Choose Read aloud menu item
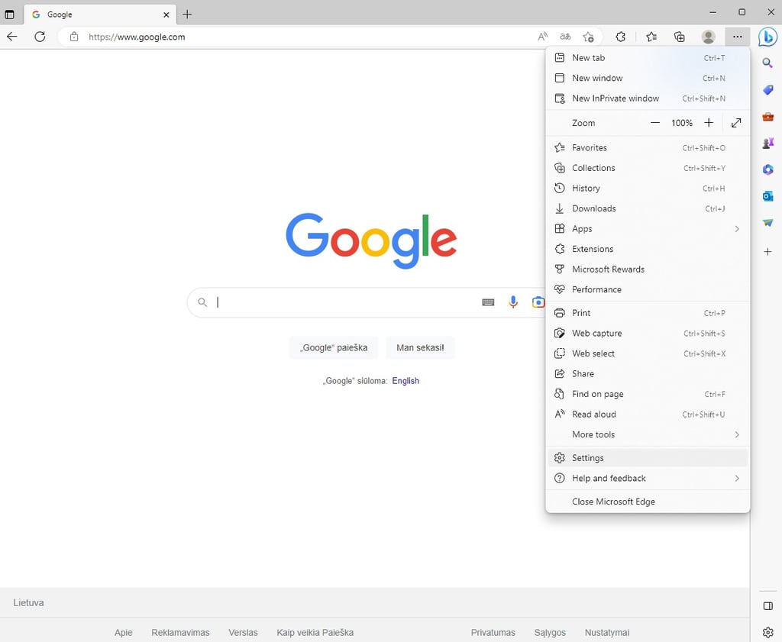782x642 pixels. pos(648,415)
